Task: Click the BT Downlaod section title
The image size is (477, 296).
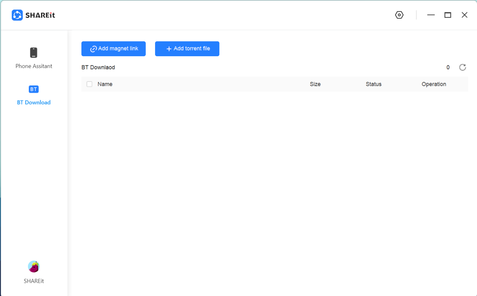Action: (x=98, y=67)
